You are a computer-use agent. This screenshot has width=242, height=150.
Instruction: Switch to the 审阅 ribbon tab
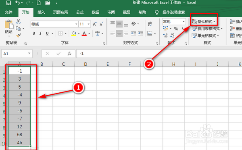pyautogui.click(x=111, y=12)
